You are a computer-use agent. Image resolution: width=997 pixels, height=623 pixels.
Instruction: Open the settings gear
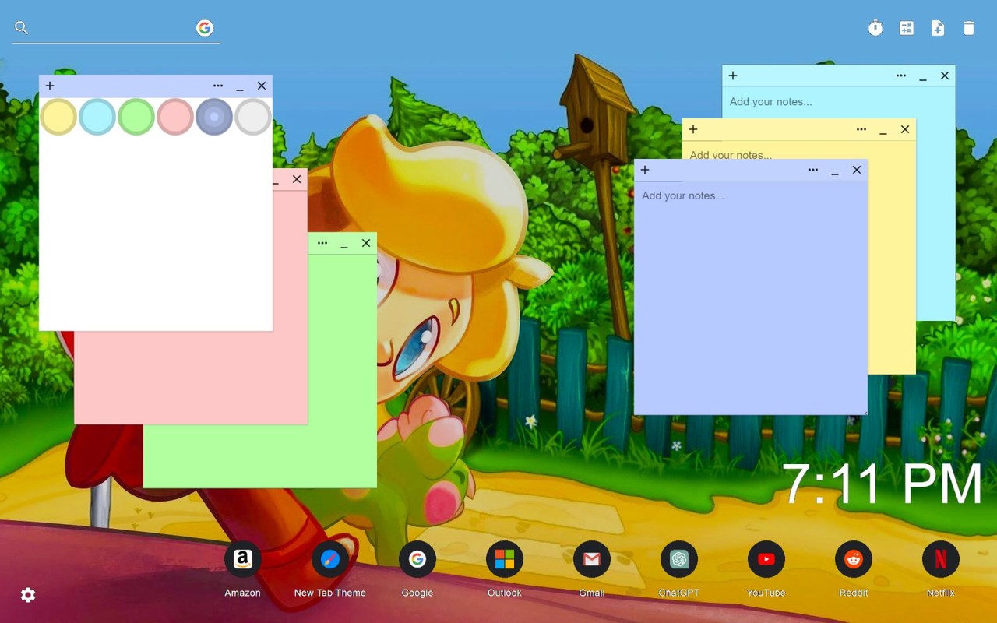[28, 595]
